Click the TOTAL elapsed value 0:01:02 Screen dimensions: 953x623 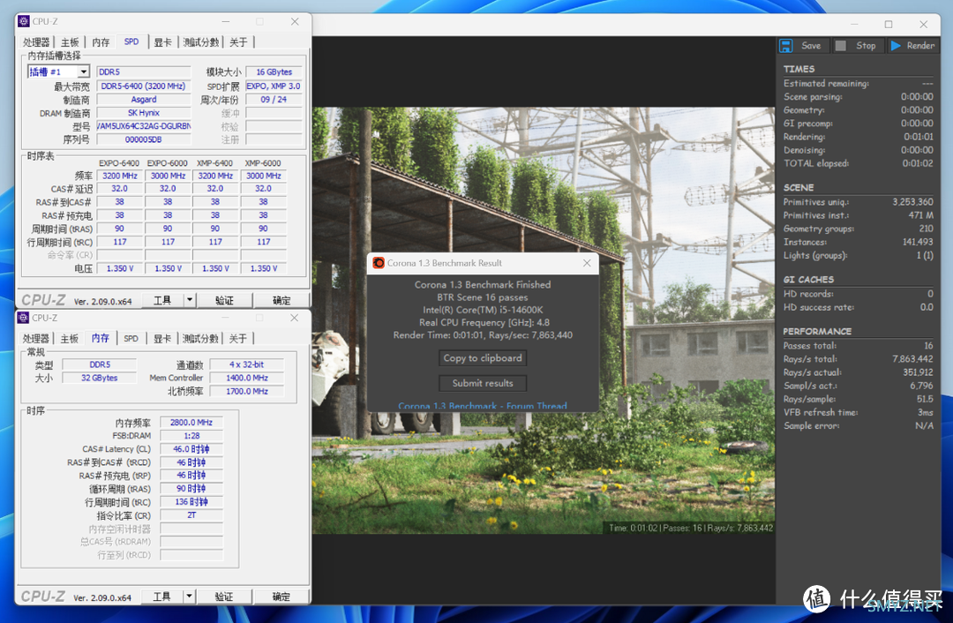(918, 163)
